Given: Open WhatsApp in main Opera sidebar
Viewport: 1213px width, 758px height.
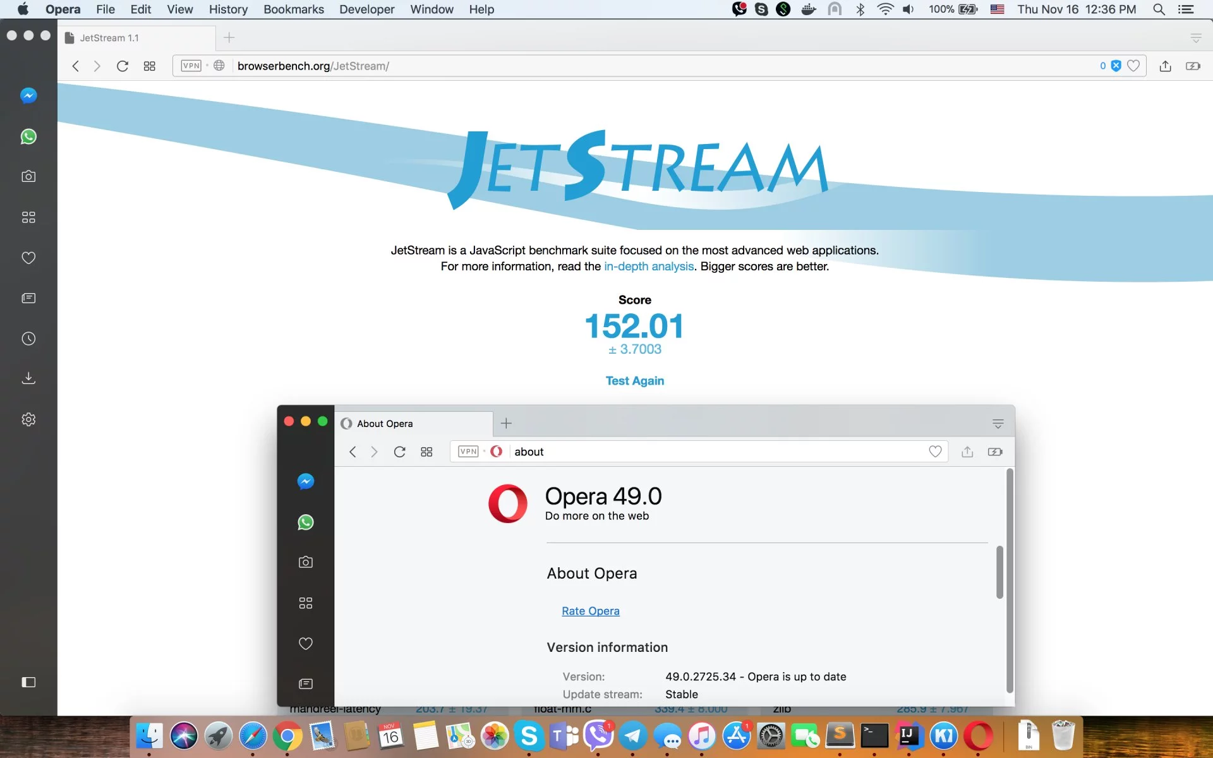Looking at the screenshot, I should point(28,136).
